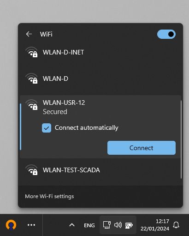Toggle the WiFi switch off

166,34
